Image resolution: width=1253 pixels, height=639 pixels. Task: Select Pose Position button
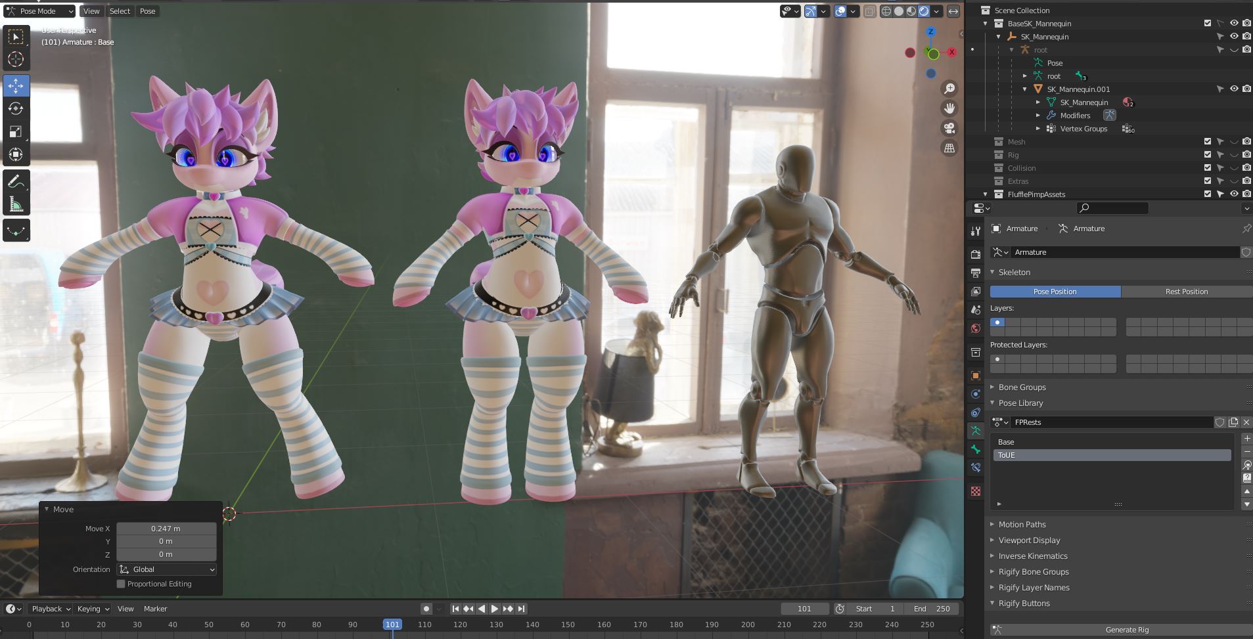point(1055,292)
